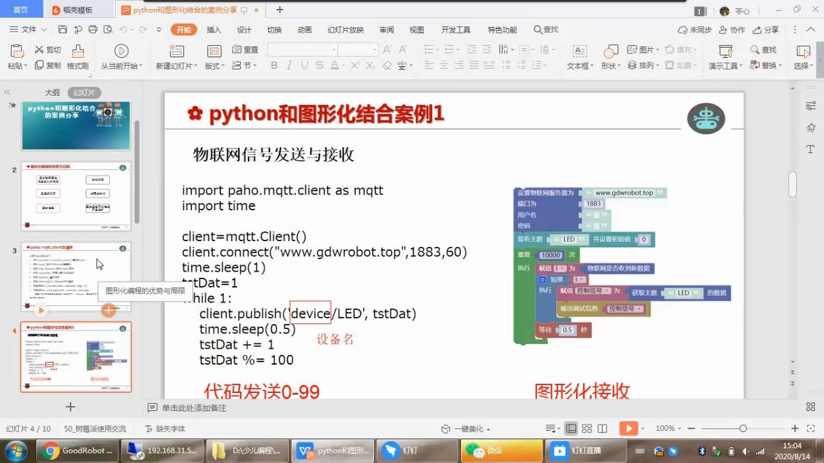
Task: Switch to the 插入 ribbon tab
Action: pos(213,29)
